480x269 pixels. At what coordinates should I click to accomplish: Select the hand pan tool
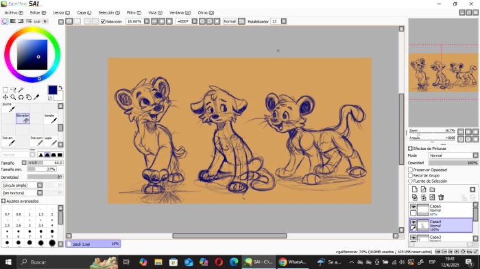point(29,97)
